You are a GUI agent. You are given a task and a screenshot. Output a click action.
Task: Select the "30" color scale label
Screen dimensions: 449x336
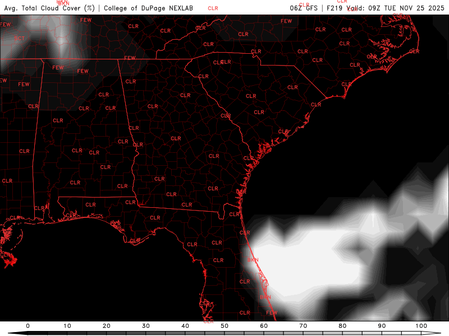coord(146,326)
